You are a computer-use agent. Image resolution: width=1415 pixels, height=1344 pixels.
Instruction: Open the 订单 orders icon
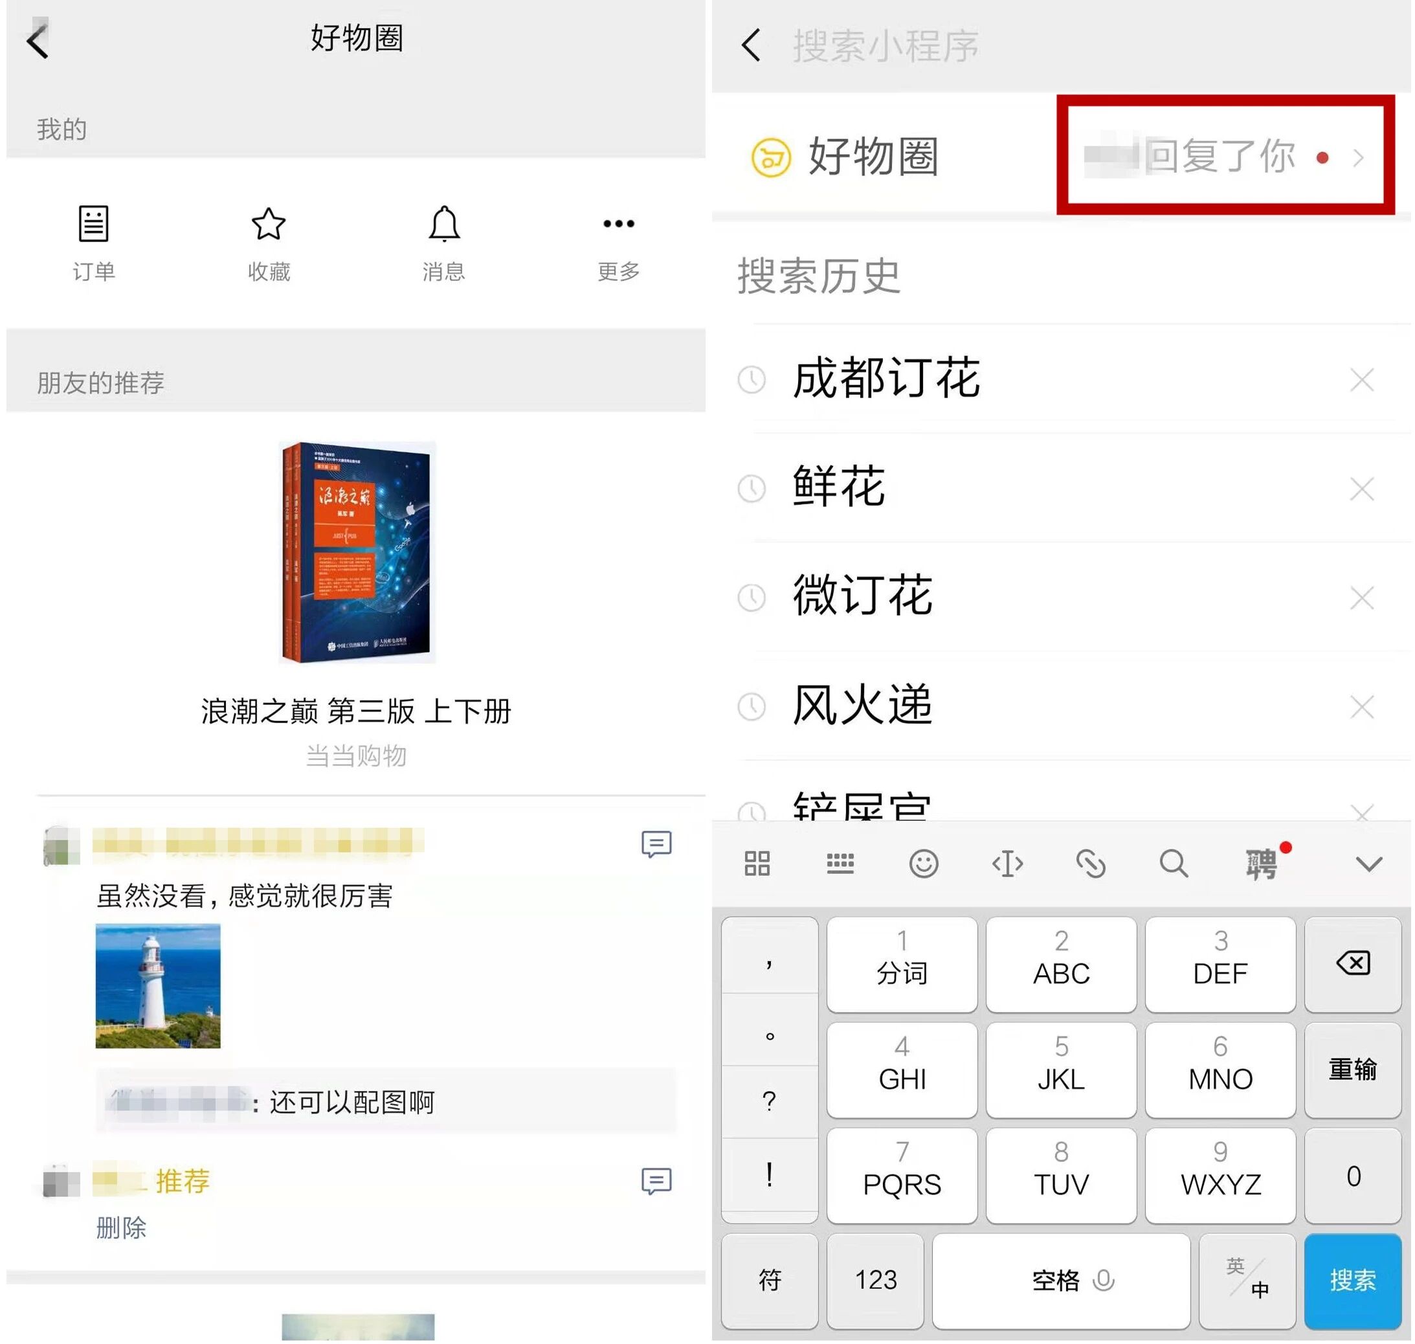coord(93,224)
